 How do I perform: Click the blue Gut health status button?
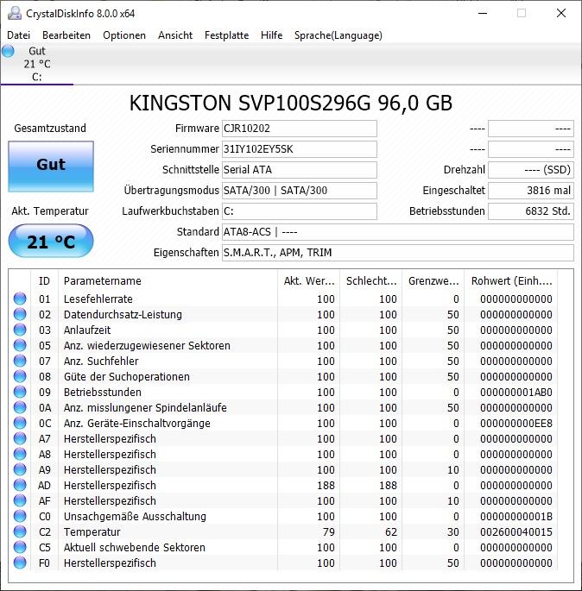coord(51,167)
